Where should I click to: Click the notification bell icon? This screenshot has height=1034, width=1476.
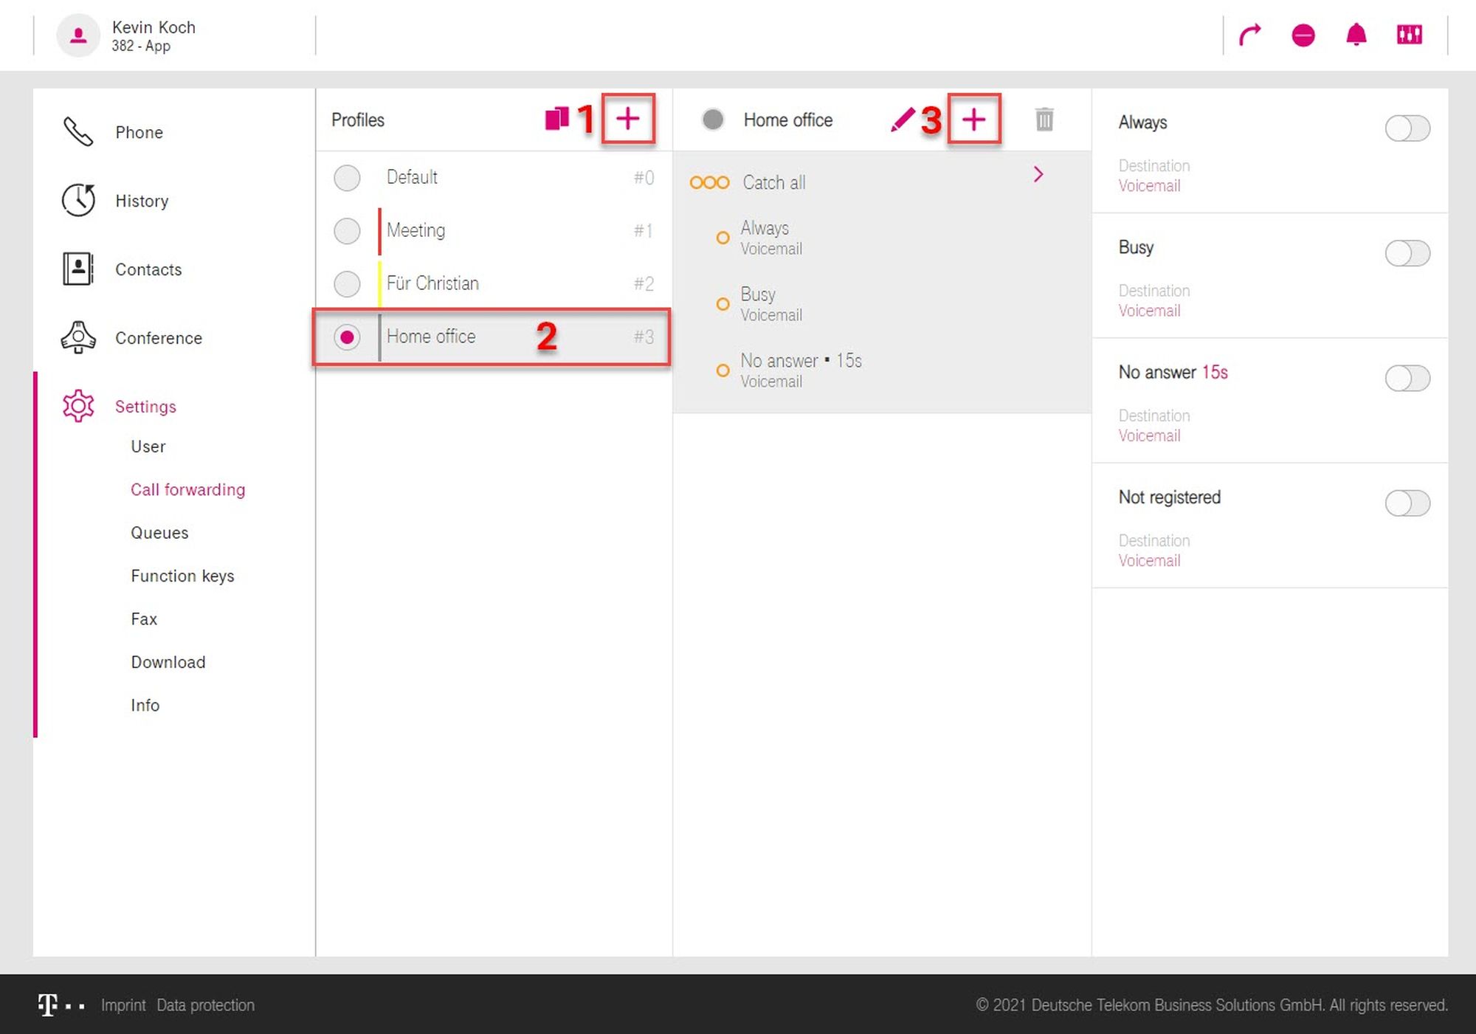(1356, 35)
